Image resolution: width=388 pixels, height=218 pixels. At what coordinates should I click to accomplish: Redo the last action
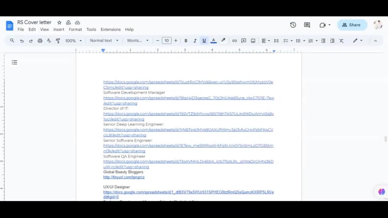tap(31, 41)
